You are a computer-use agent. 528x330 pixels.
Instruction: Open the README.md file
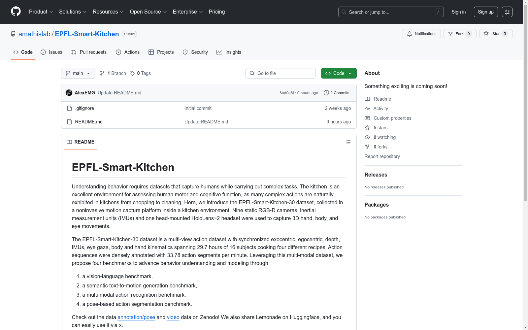click(x=89, y=122)
